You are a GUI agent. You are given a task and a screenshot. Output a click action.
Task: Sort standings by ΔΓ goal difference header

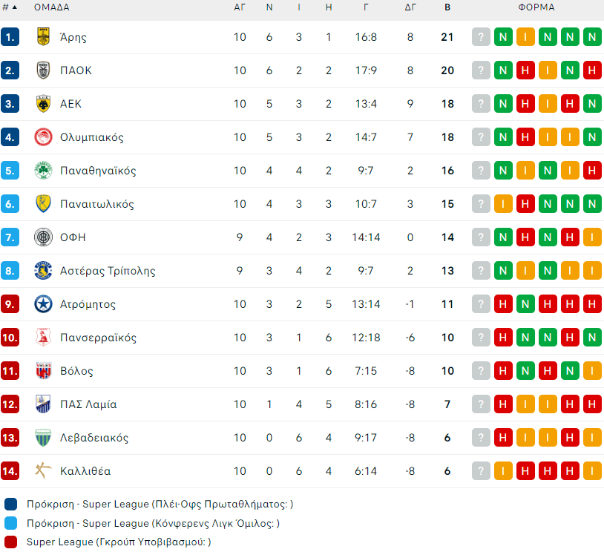pos(410,7)
